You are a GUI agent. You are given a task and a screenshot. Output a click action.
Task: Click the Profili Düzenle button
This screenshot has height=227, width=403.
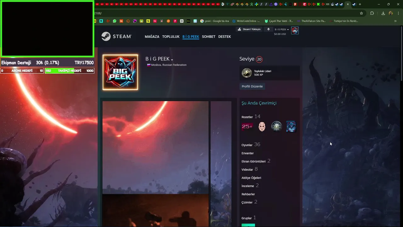pos(252,86)
